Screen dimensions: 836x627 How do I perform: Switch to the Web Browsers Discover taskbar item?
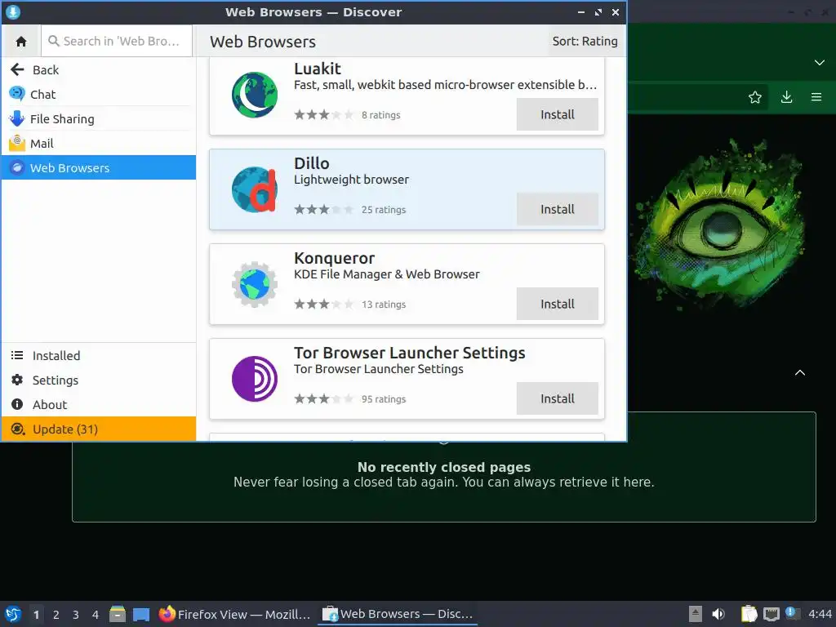(x=398, y=614)
